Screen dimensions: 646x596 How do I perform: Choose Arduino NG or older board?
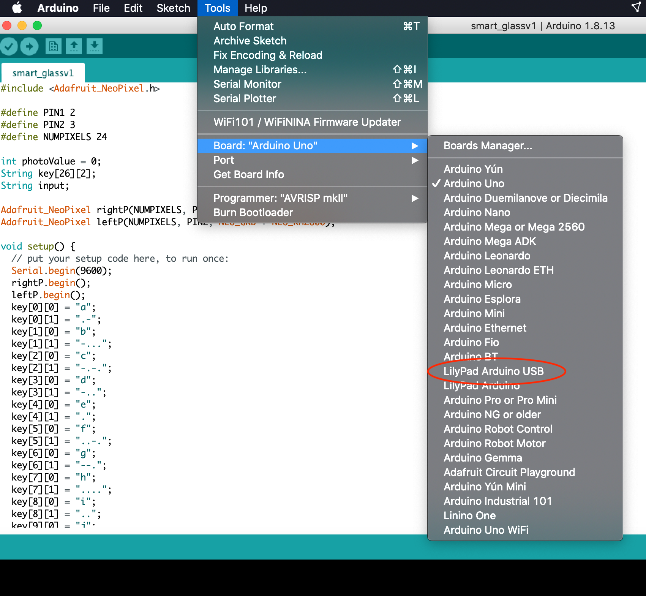click(x=525, y=414)
